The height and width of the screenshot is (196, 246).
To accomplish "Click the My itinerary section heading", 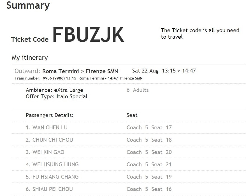I will 30,58.
